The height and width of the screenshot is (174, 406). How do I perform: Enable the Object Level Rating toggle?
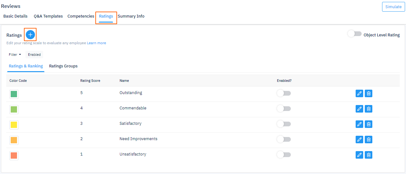(x=355, y=34)
